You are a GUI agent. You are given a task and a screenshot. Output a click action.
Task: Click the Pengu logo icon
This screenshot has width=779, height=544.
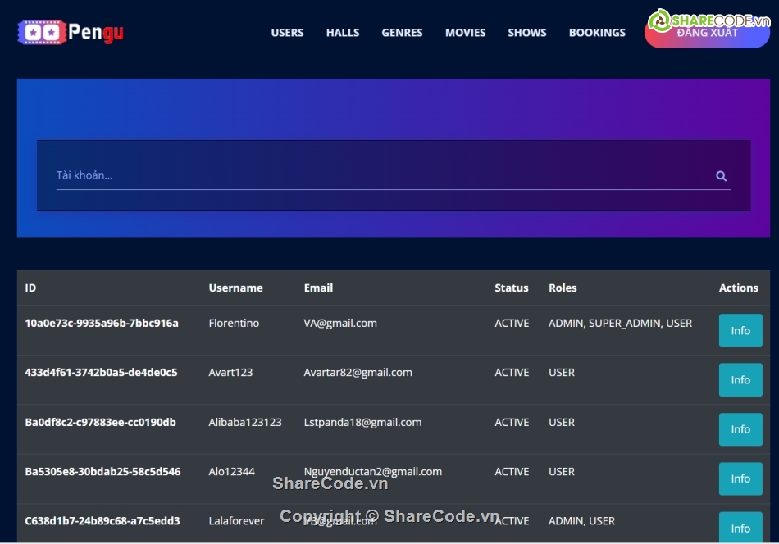[41, 32]
